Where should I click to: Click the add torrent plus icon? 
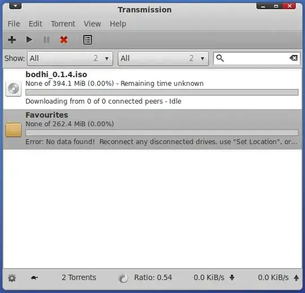[x=12, y=40]
